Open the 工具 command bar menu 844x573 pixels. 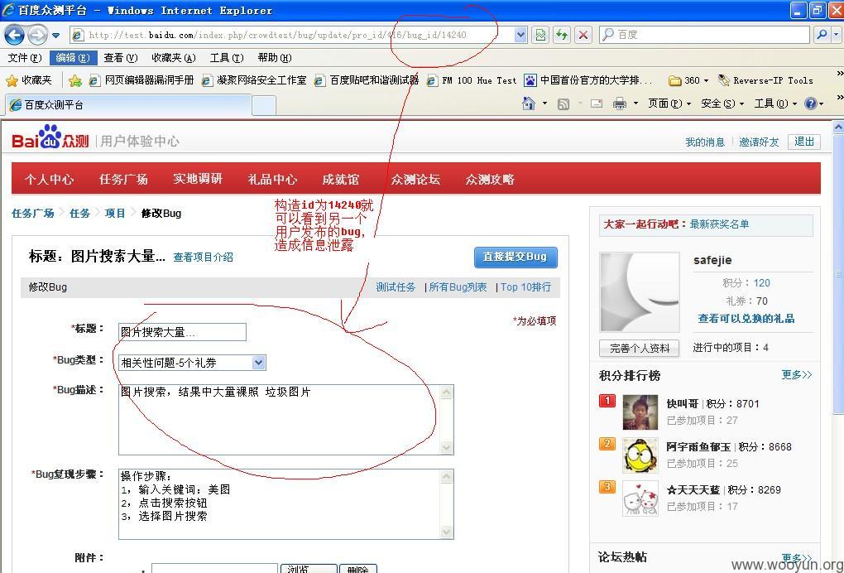pyautogui.click(x=774, y=104)
